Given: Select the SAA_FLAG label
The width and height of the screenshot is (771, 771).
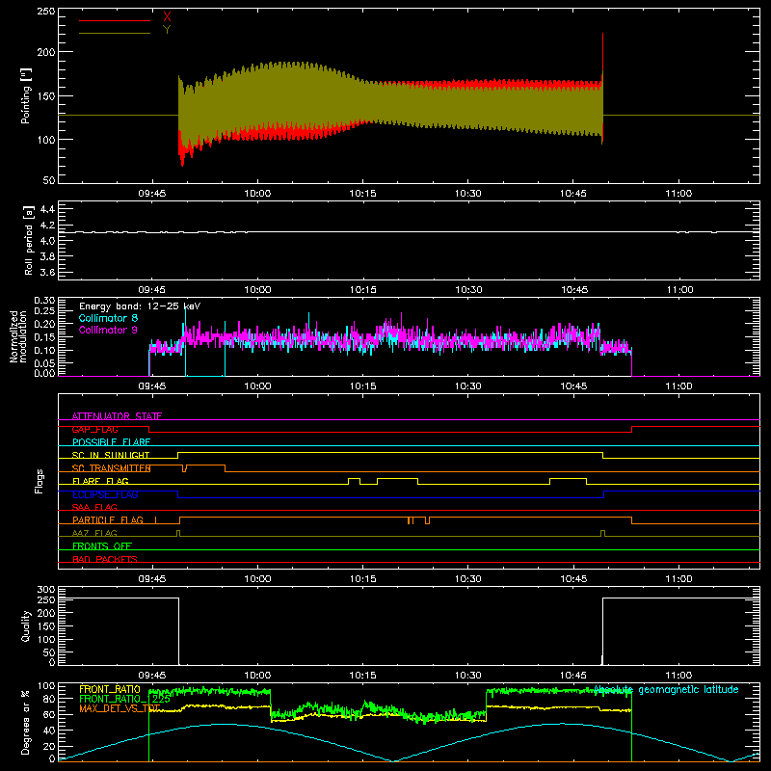Looking at the screenshot, I should click(94, 507).
